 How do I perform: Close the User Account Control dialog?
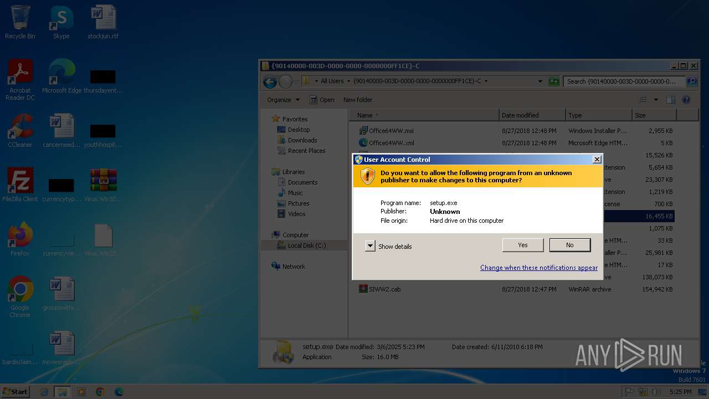[x=597, y=160]
